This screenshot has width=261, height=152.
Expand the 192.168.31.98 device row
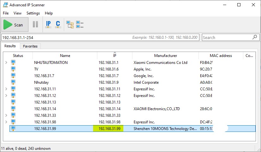point(6,122)
